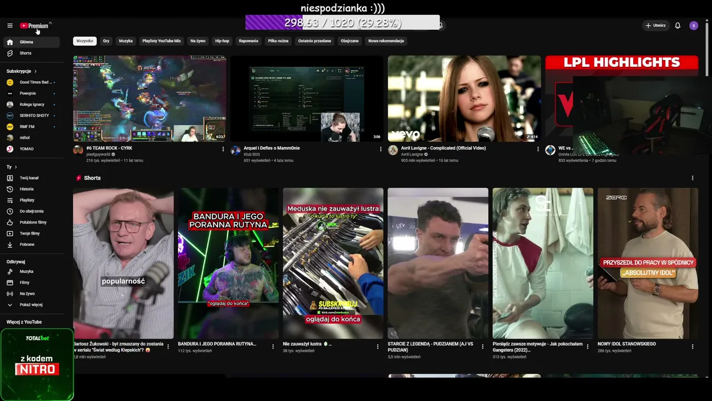
Task: Open the Powojnie subscription channel
Action: pos(32,93)
